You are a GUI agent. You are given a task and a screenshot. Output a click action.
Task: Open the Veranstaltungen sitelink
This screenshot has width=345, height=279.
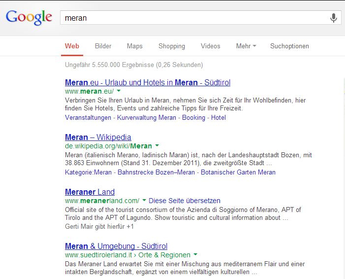point(88,117)
